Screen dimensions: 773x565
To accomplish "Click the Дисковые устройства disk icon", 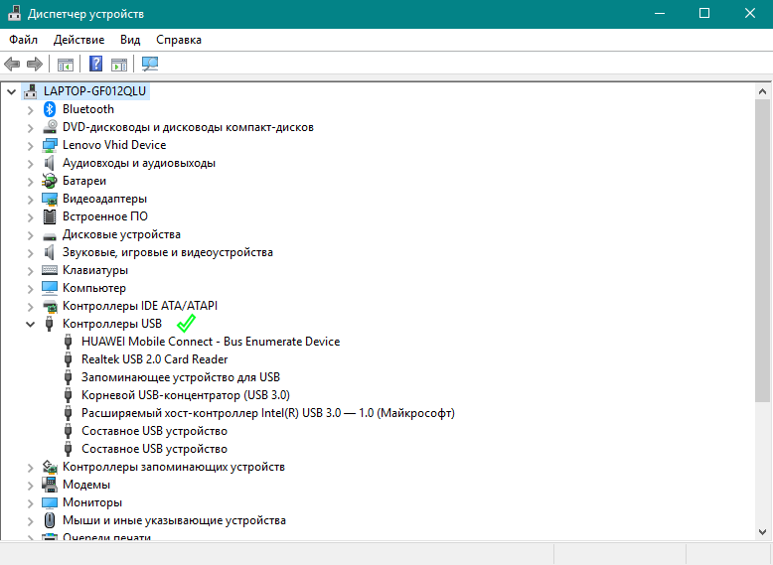I will 50,236.
